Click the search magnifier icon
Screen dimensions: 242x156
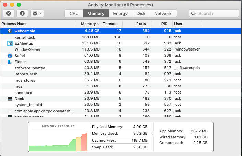194,14
